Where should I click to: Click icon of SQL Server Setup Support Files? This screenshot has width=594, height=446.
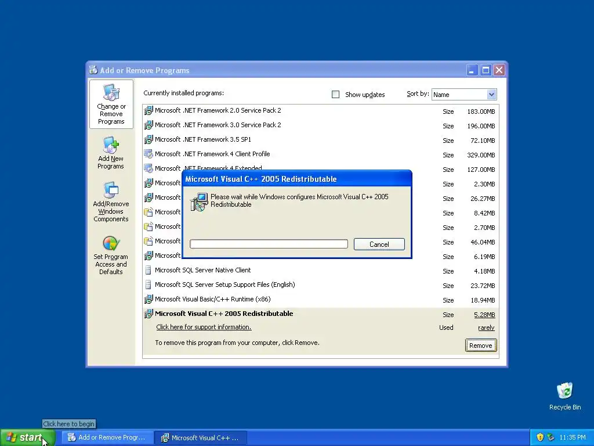148,285
